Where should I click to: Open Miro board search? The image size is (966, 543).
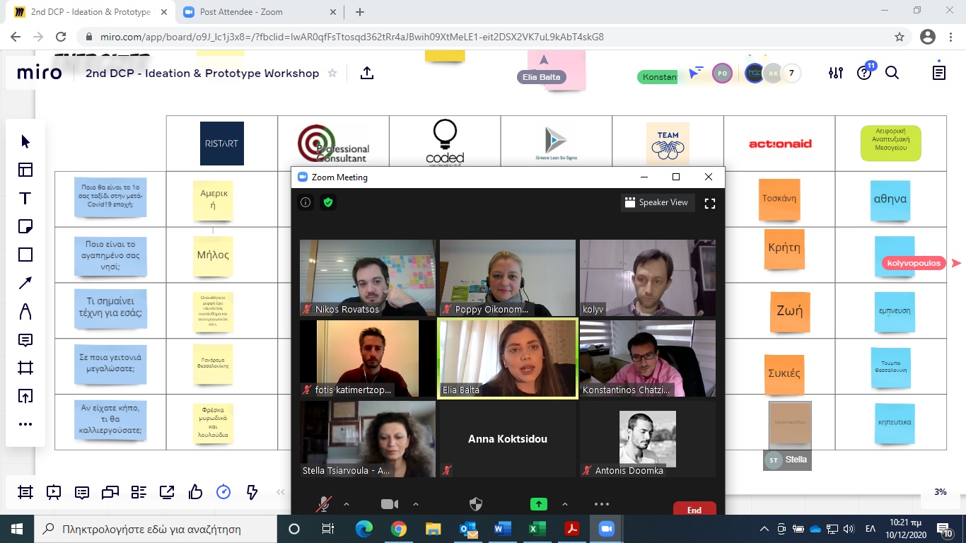pos(892,73)
